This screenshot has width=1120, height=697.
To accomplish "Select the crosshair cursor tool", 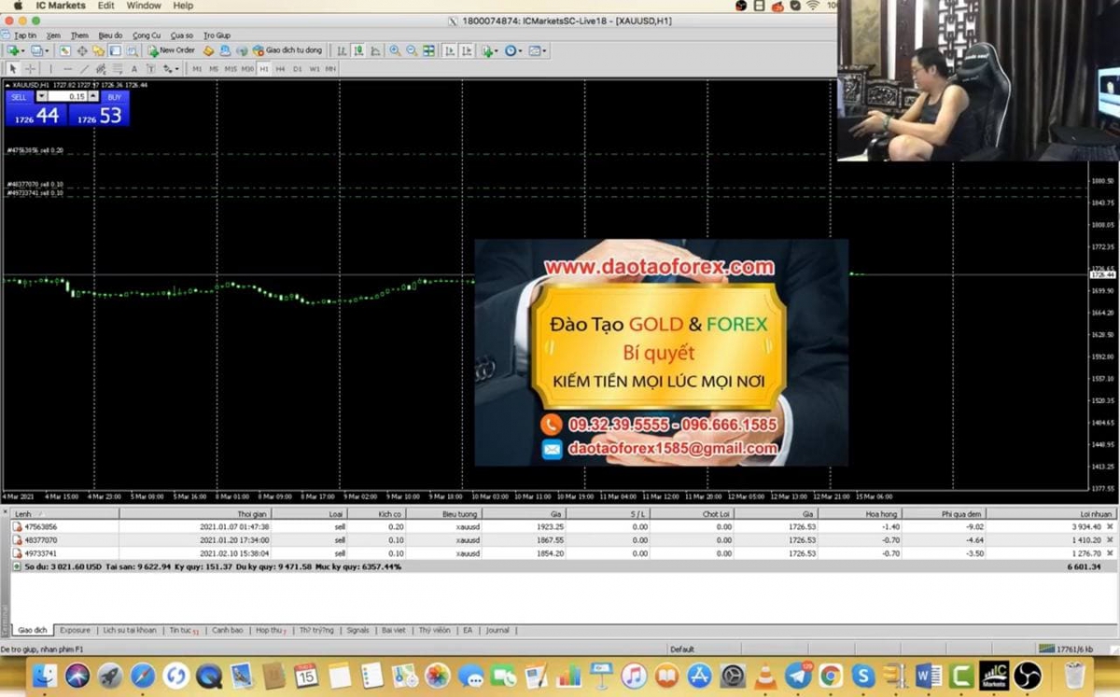I will [30, 68].
